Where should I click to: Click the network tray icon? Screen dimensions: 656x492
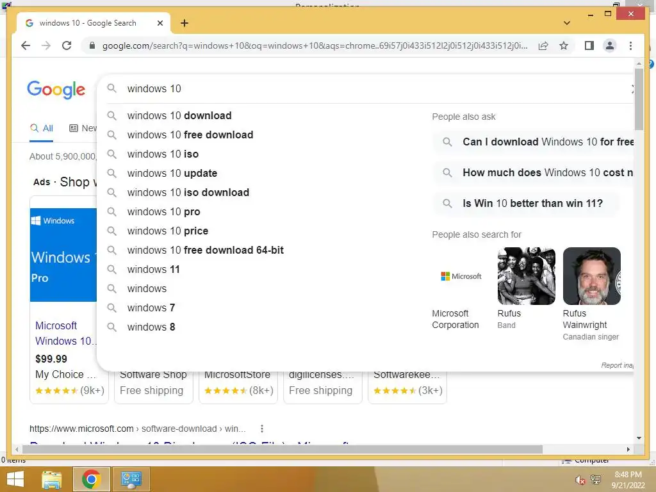click(596, 480)
